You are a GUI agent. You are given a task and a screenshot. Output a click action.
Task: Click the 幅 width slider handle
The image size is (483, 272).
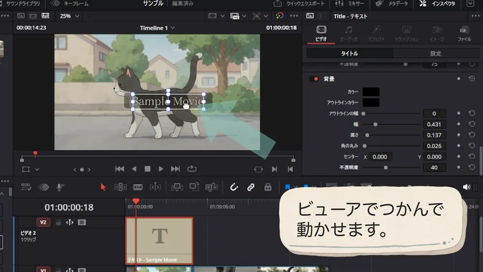pos(375,124)
